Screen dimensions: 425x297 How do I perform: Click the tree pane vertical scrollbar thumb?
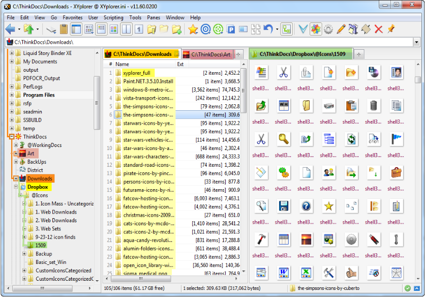(x=97, y=103)
